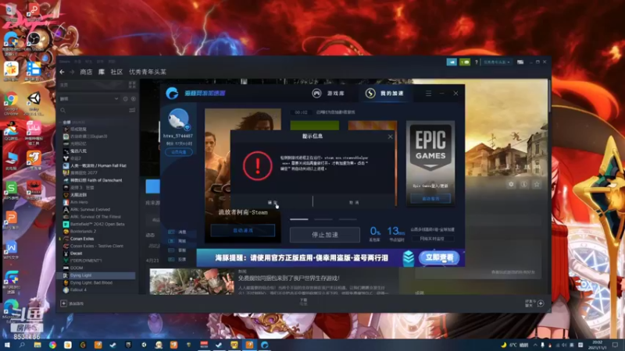Click the Epic Games card

pyautogui.click(x=430, y=163)
